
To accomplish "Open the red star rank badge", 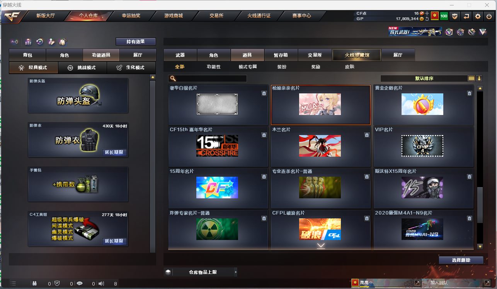I will pos(435,16).
